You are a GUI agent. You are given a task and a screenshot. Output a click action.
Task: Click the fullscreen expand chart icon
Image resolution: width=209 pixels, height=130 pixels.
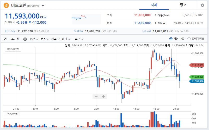[5, 39]
